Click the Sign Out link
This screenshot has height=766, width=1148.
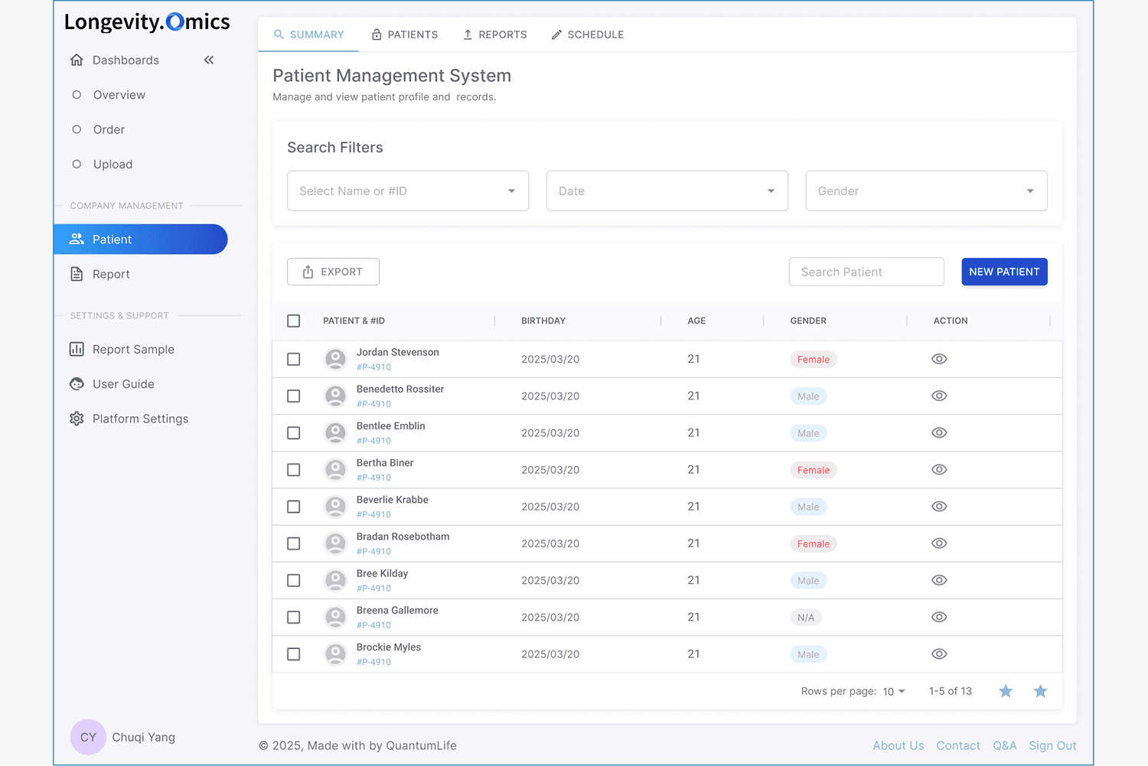coord(1052,745)
